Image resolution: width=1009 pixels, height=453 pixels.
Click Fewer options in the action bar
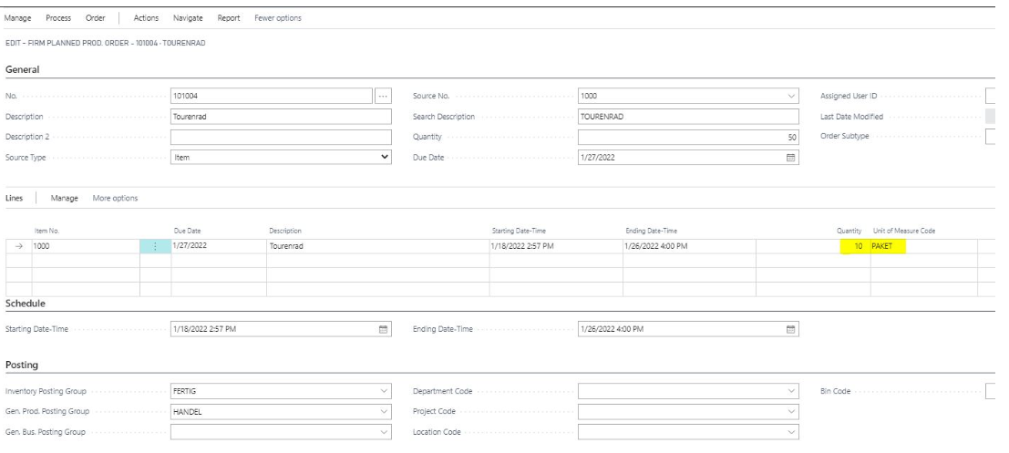tap(276, 18)
